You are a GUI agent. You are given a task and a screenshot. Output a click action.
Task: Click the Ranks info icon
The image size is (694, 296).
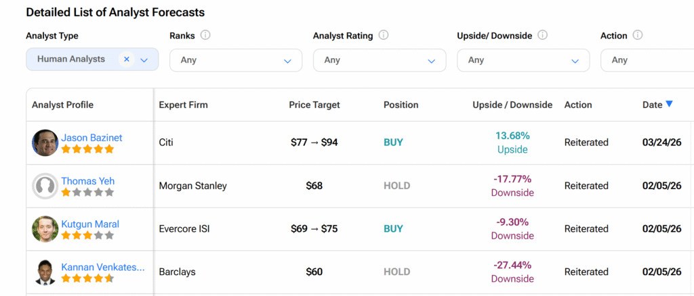[205, 35]
